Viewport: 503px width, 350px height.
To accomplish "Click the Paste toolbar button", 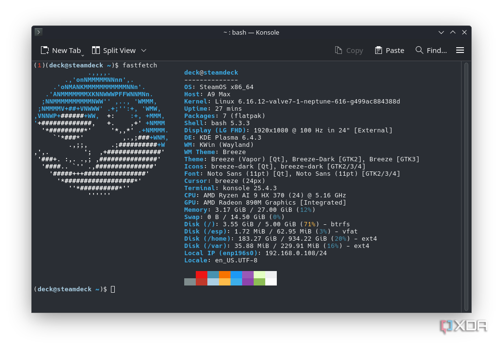I will coord(390,50).
